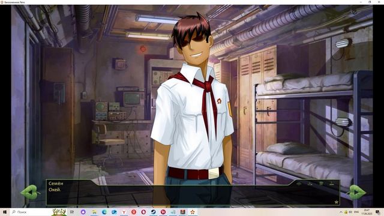Open Outlook from the taskbar
This screenshot has width=384, height=216.
click(x=114, y=212)
